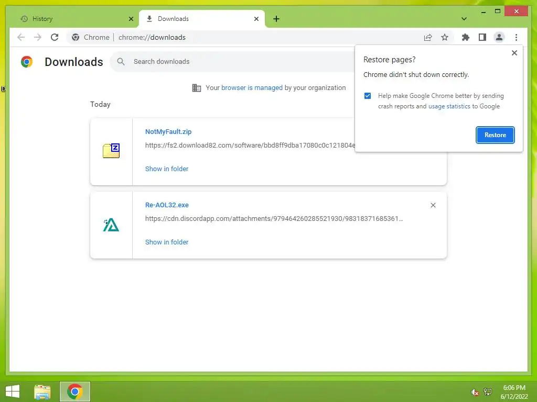Show Re-AOL32.exe in folder

[x=167, y=242]
